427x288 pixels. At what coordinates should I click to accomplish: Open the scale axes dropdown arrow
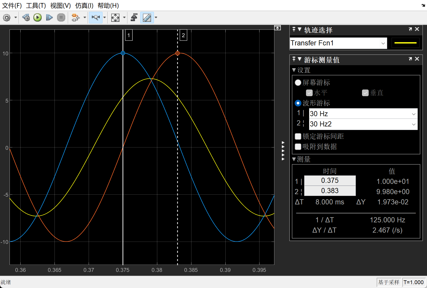click(x=124, y=18)
